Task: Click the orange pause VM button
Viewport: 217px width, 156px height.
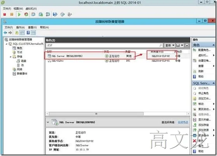Action: pyautogui.click(x=12, y=14)
